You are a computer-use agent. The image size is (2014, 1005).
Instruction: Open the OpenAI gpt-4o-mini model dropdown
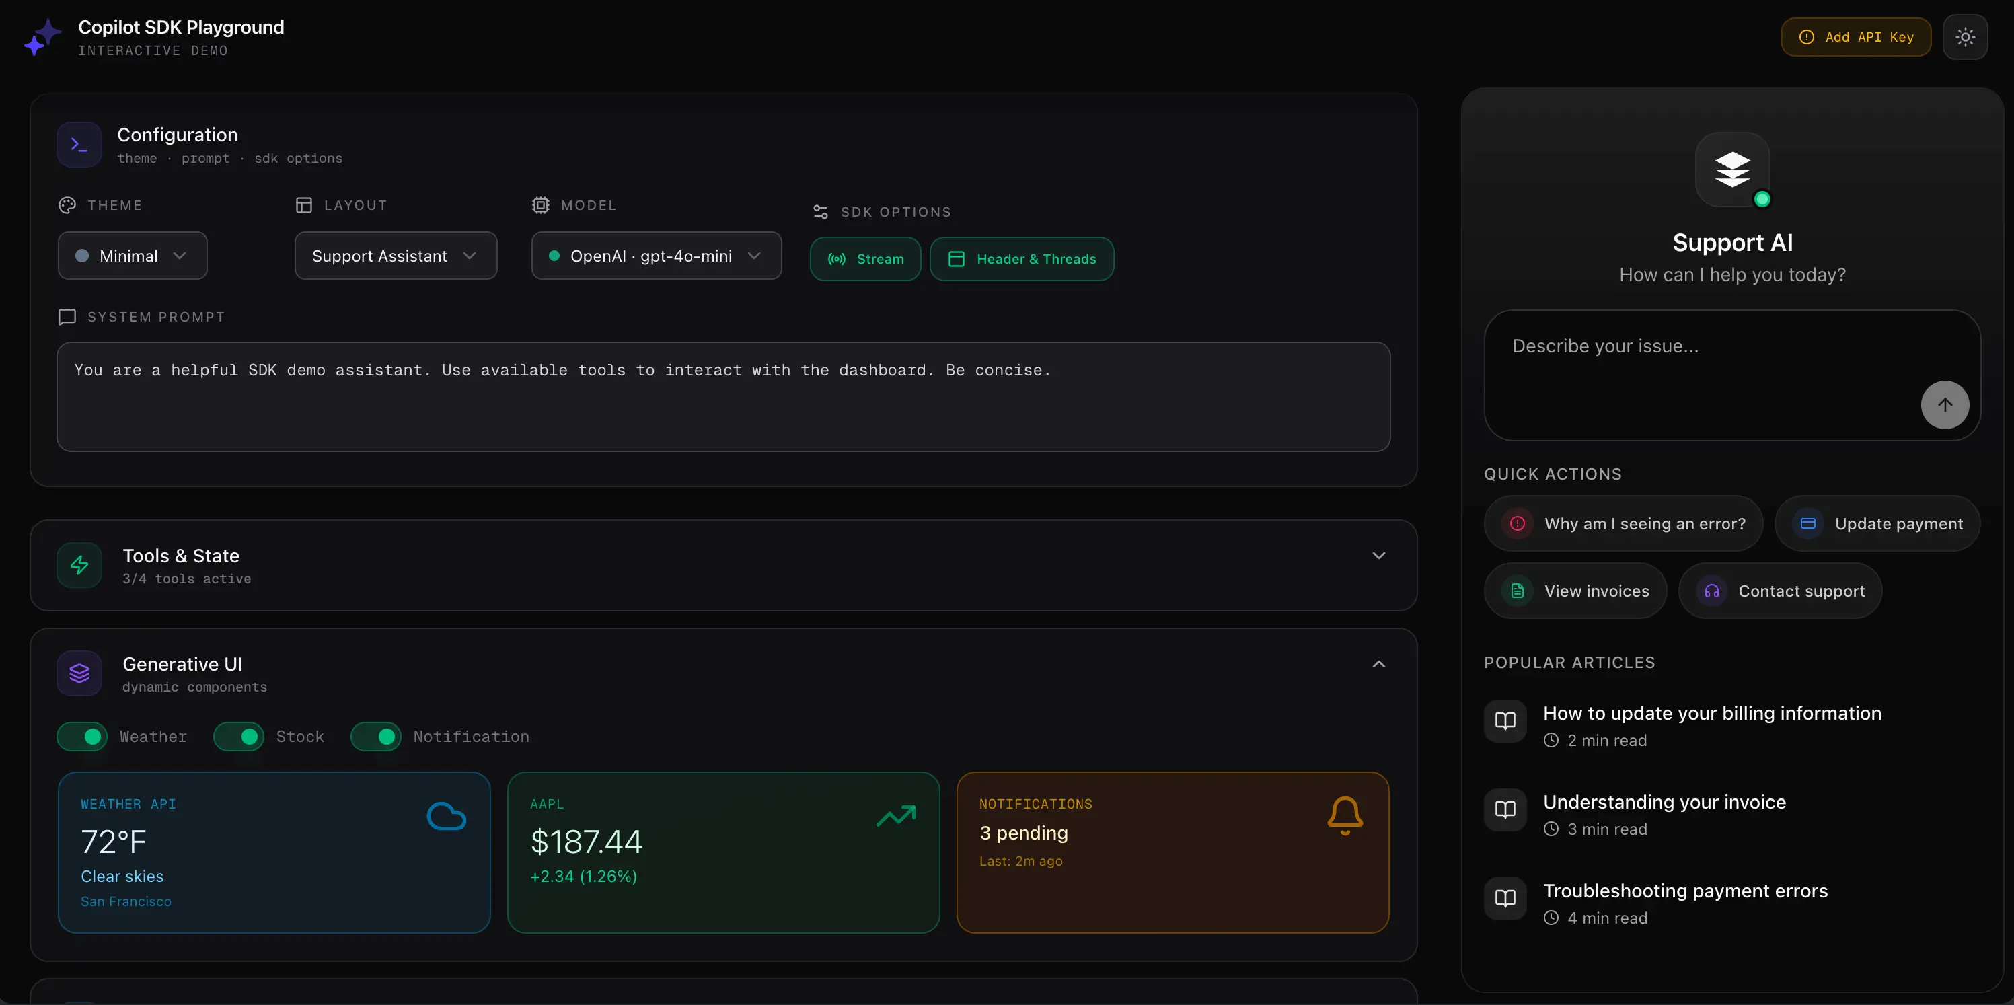coord(656,256)
